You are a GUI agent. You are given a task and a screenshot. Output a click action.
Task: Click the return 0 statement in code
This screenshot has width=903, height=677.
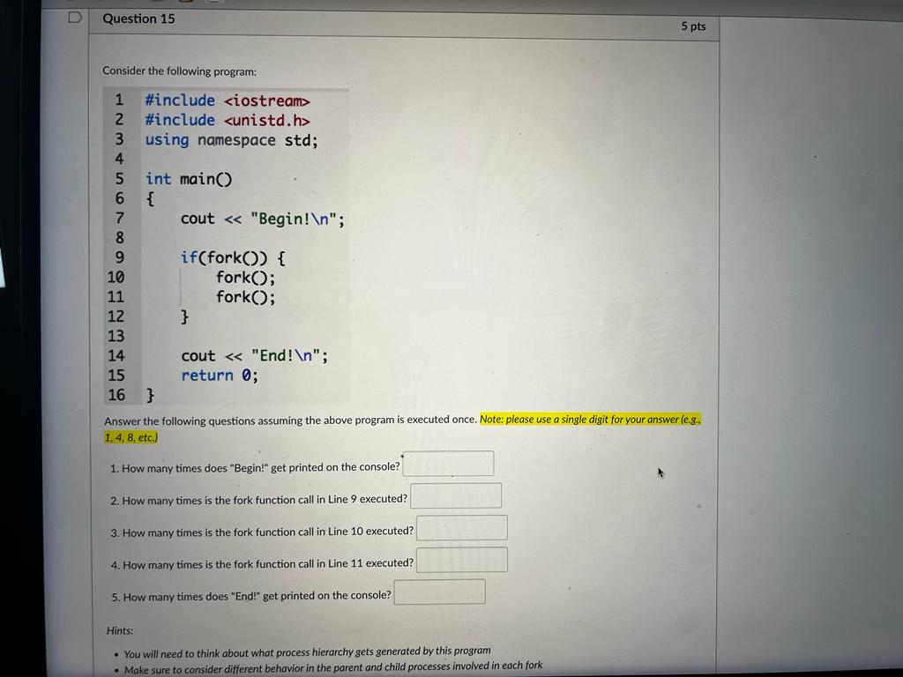pos(220,375)
